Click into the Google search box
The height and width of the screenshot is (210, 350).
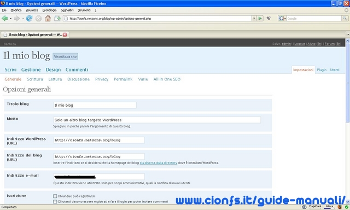tap(314, 19)
